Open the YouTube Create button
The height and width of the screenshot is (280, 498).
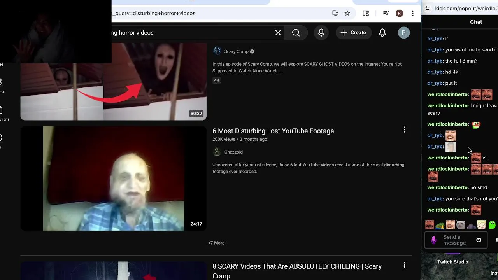[353, 33]
